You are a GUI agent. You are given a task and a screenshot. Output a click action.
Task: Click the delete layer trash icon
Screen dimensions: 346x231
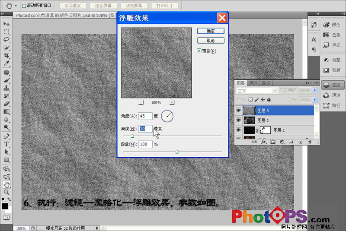coord(310,142)
